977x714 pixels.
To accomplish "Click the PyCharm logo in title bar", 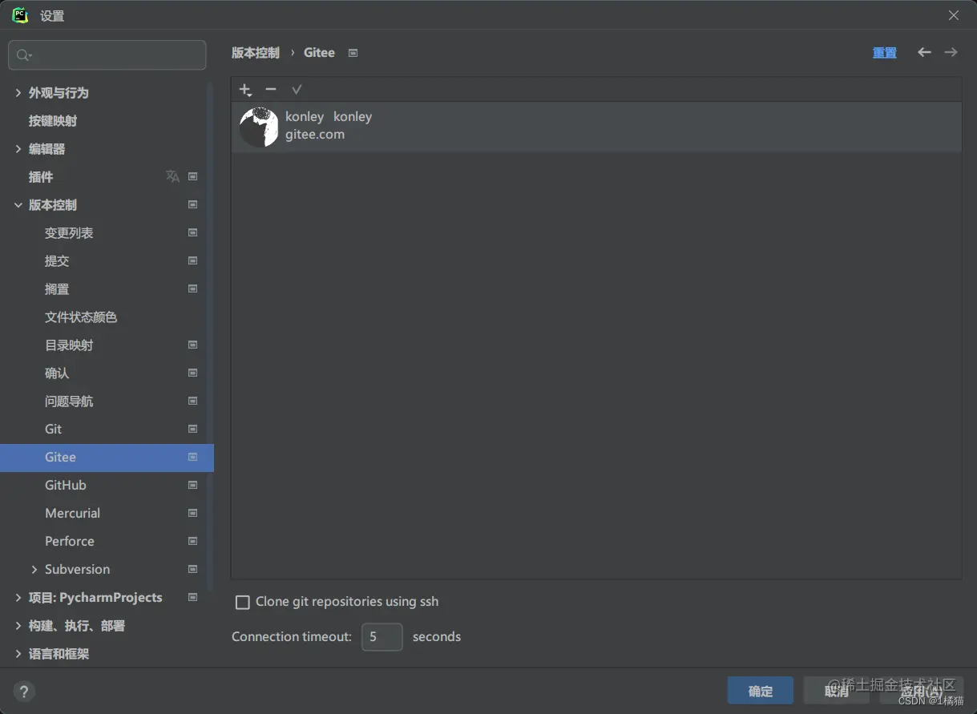I will [x=20, y=15].
